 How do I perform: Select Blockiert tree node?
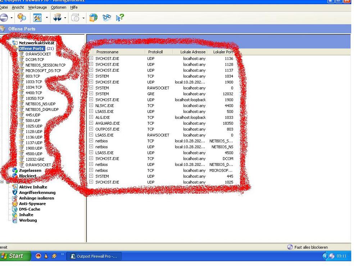[28, 176]
